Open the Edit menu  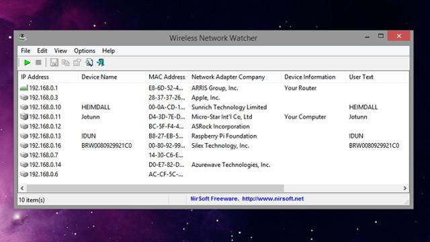coord(42,51)
